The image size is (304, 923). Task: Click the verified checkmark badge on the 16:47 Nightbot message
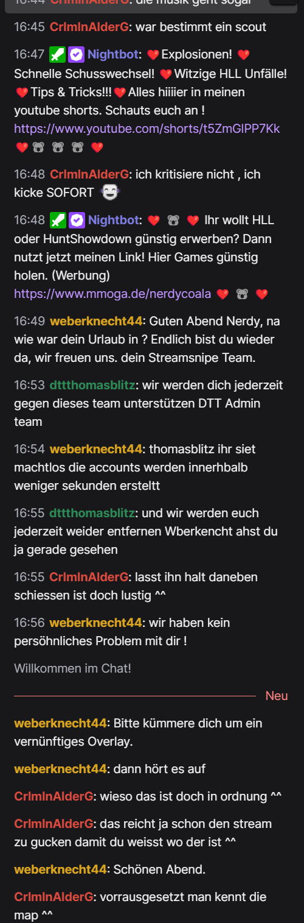click(75, 55)
